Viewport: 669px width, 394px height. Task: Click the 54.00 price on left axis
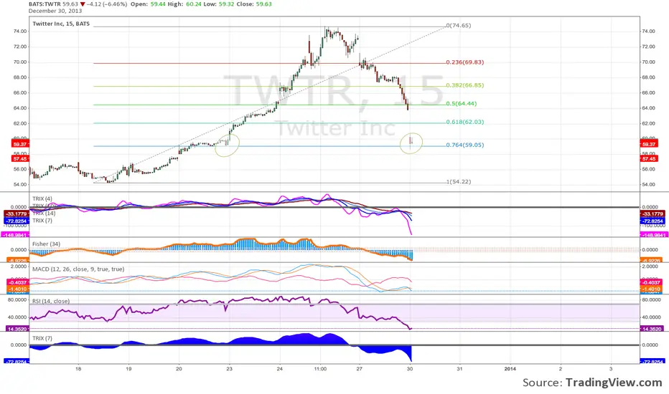coord(20,185)
